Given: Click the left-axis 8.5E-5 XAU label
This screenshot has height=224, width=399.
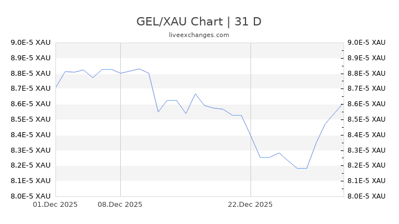Looking at the screenshot, I should [30, 119].
